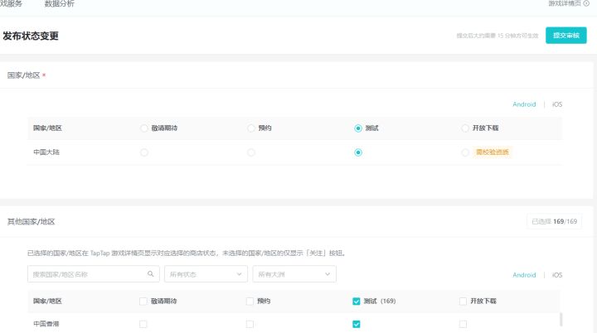Image resolution: width=597 pixels, height=333 pixels.
Task: Choose 开放下载 radio for 中国大陆 row
Action: click(465, 152)
